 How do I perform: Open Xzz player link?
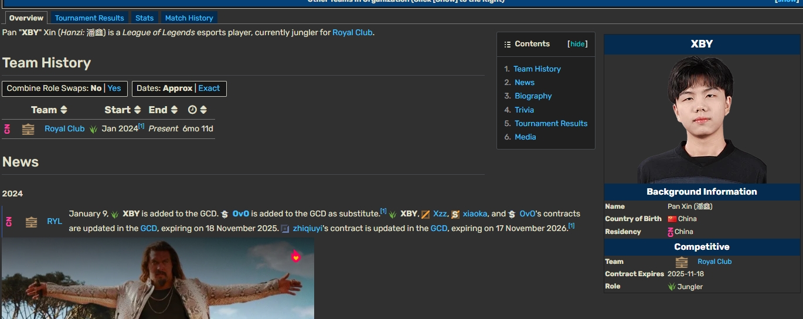[x=440, y=214]
